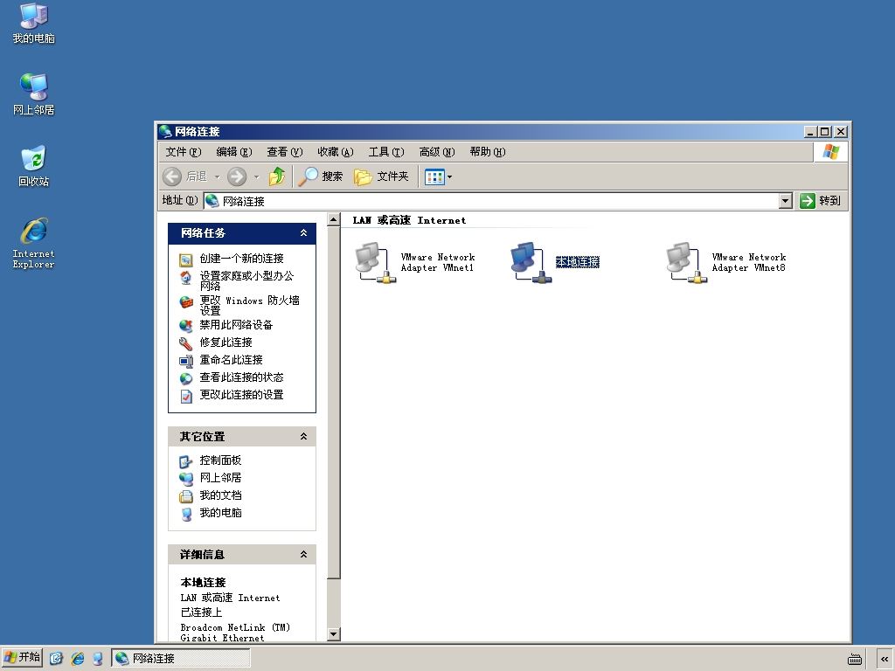Expand hidden system tray icons chevron
Viewport: 895px width, 671px height.
[885, 659]
